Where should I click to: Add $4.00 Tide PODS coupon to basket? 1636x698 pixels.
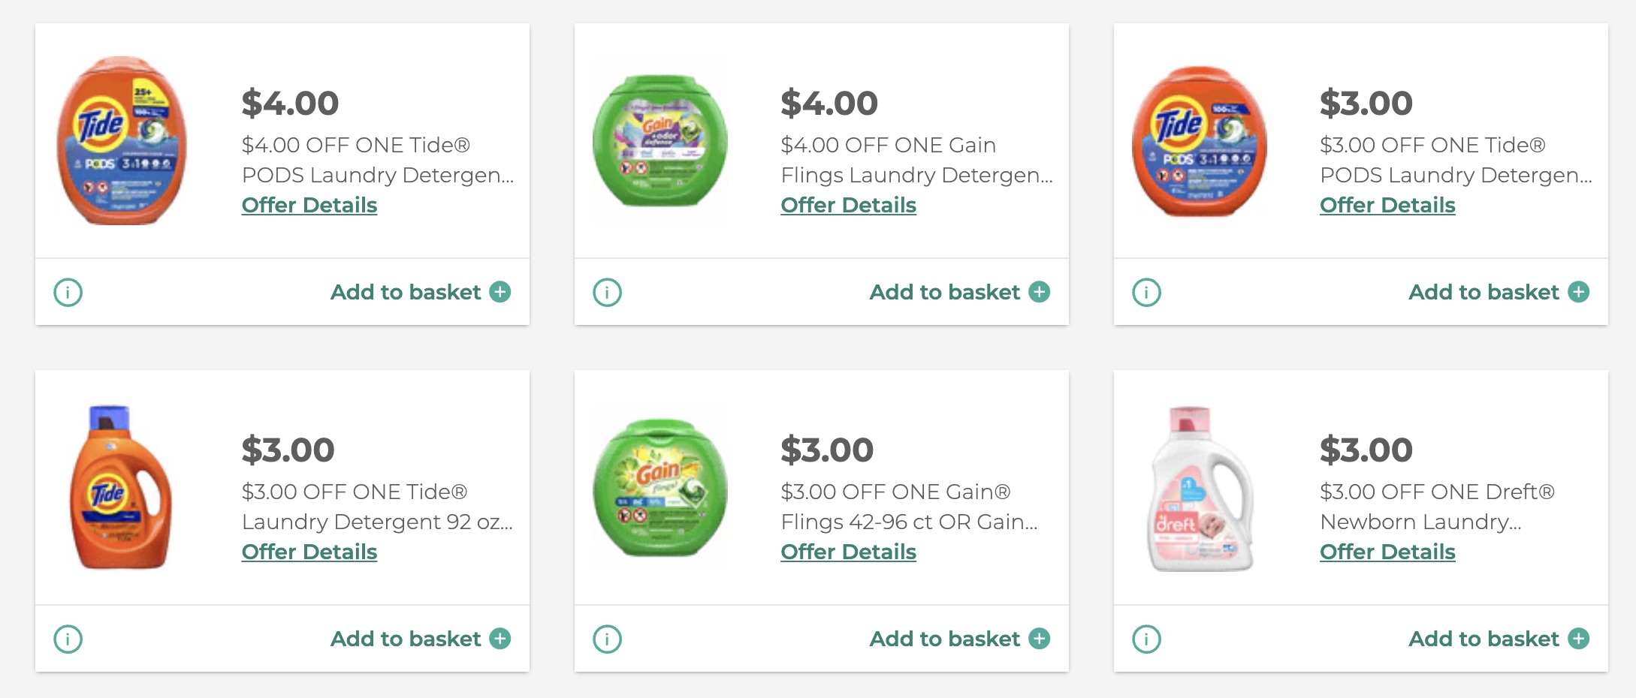coord(420,292)
